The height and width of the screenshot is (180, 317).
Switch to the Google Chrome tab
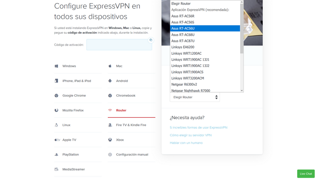tap(78, 96)
